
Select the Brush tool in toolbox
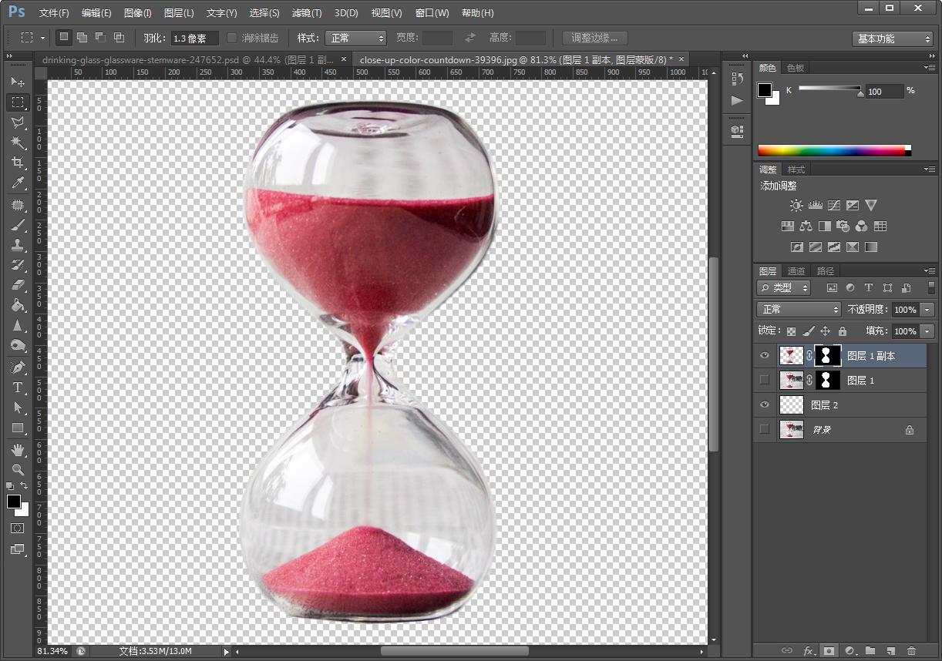click(18, 225)
